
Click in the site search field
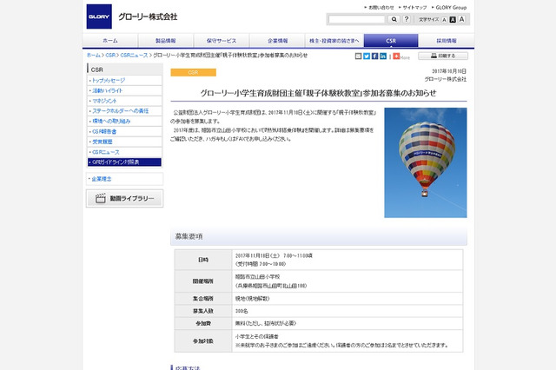356,19
